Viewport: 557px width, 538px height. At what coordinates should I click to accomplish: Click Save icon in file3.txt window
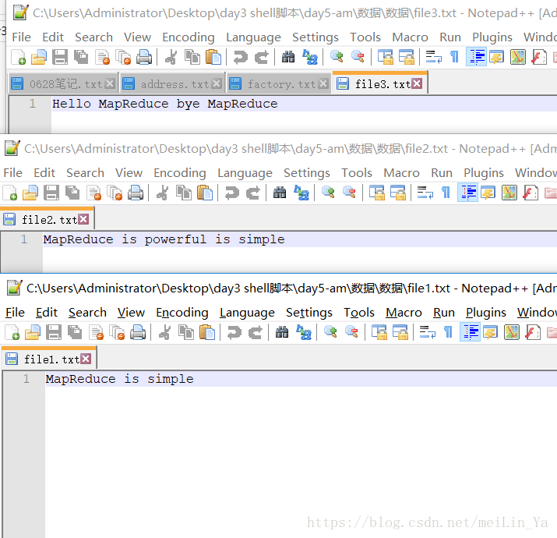(60, 57)
